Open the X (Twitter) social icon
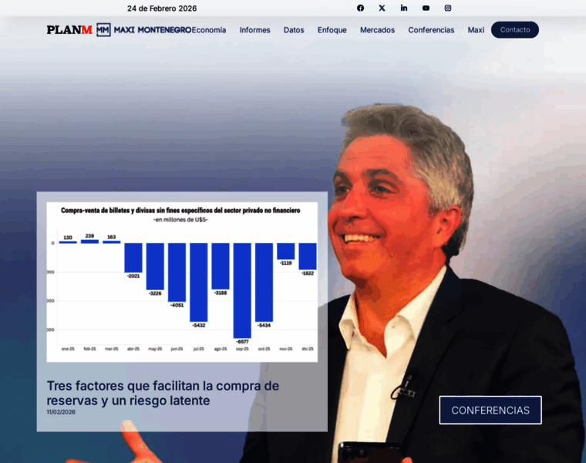586x463 pixels. [382, 8]
